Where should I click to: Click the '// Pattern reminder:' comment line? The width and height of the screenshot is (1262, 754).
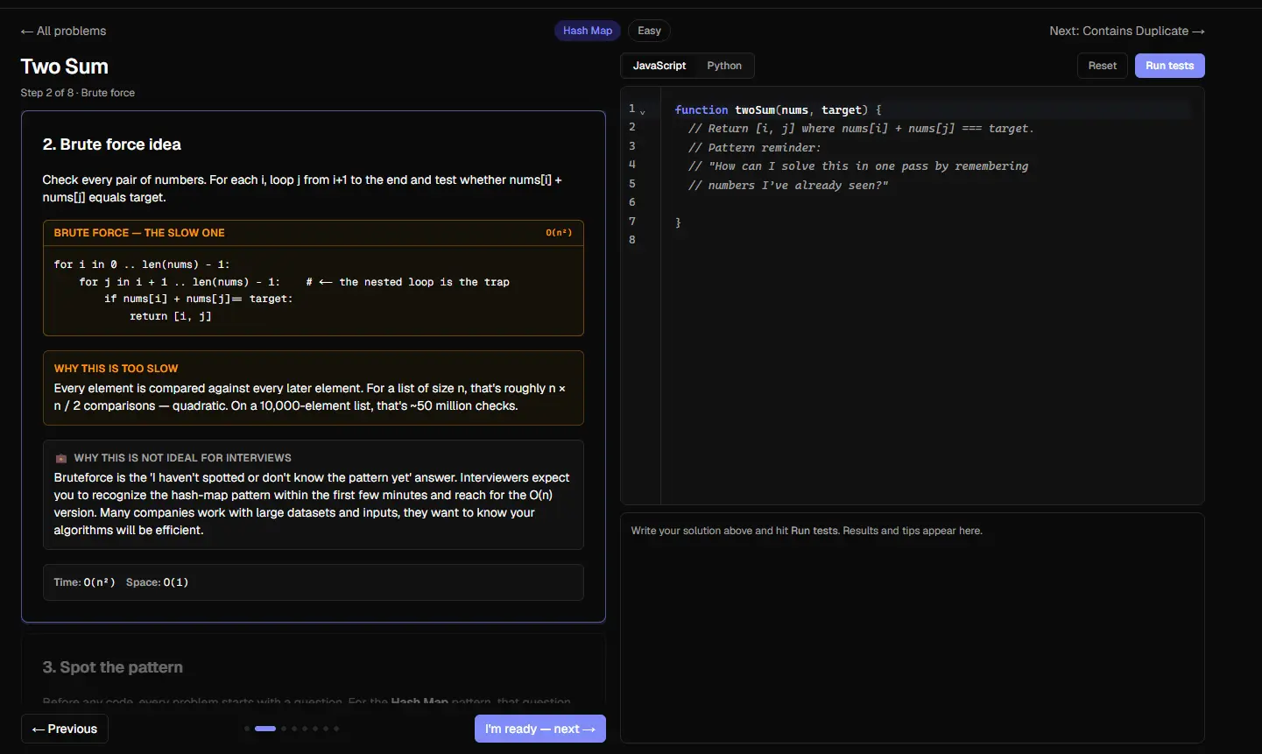(754, 148)
